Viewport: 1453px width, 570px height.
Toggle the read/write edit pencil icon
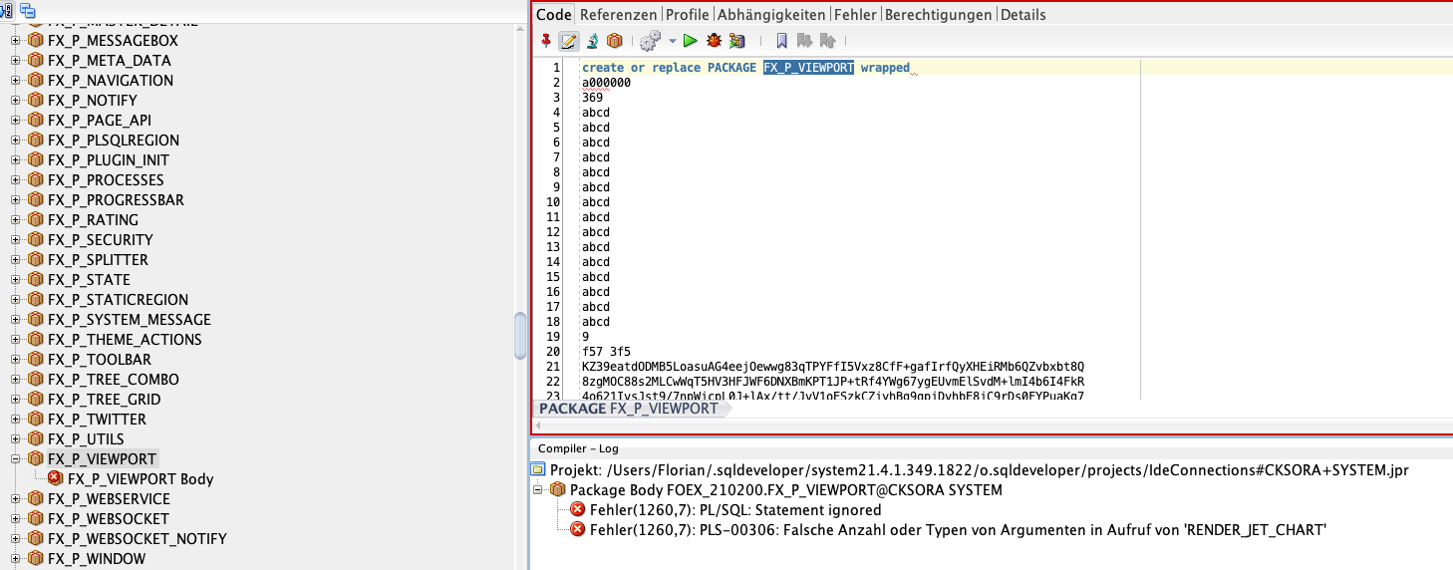click(x=569, y=41)
